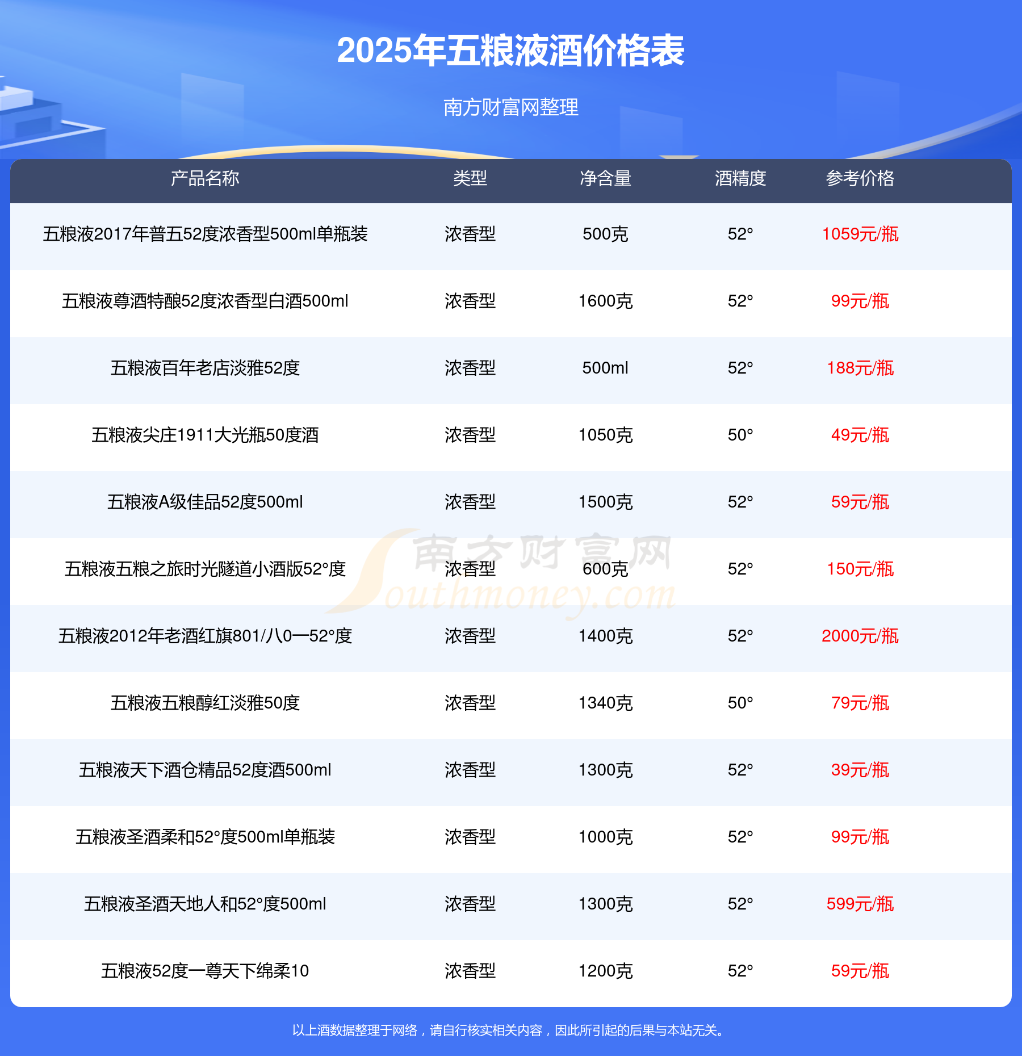Click 52° in the 圣酒柔和 row
Screen dimensions: 1022x1056
740,837
